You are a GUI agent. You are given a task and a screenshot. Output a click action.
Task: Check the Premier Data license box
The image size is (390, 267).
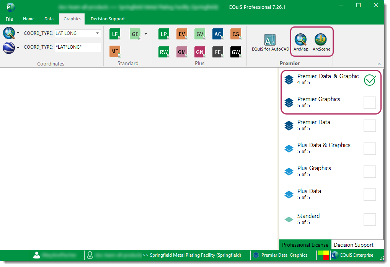tap(370, 126)
